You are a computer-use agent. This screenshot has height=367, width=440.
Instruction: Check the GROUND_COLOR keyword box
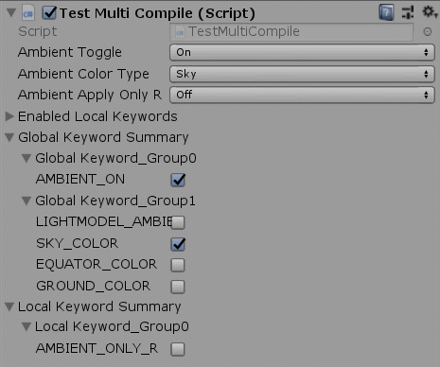[178, 287]
